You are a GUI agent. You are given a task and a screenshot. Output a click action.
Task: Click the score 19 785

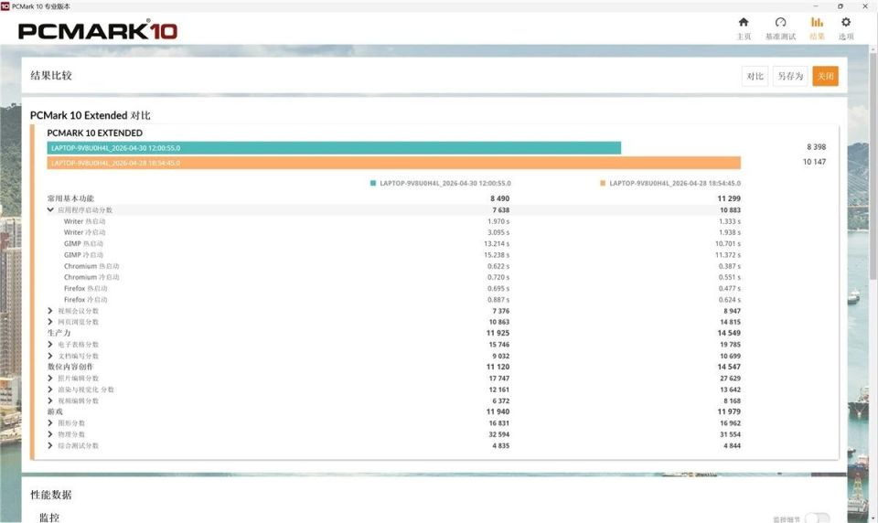coord(730,345)
